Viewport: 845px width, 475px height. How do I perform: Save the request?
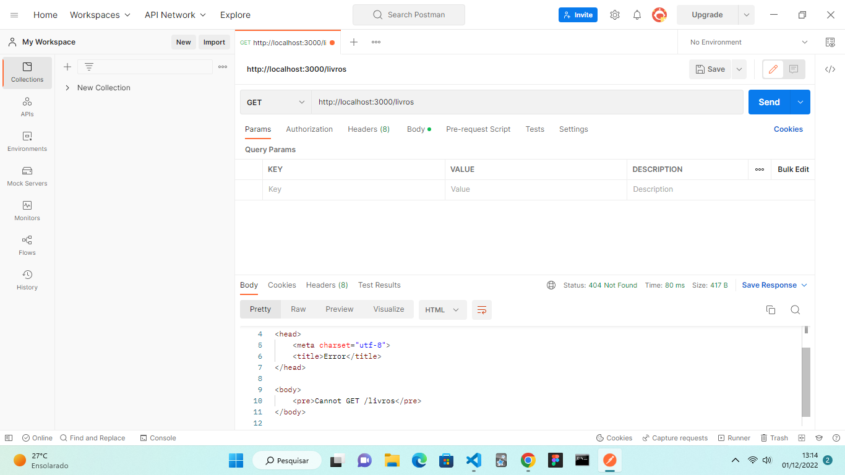tap(710, 69)
